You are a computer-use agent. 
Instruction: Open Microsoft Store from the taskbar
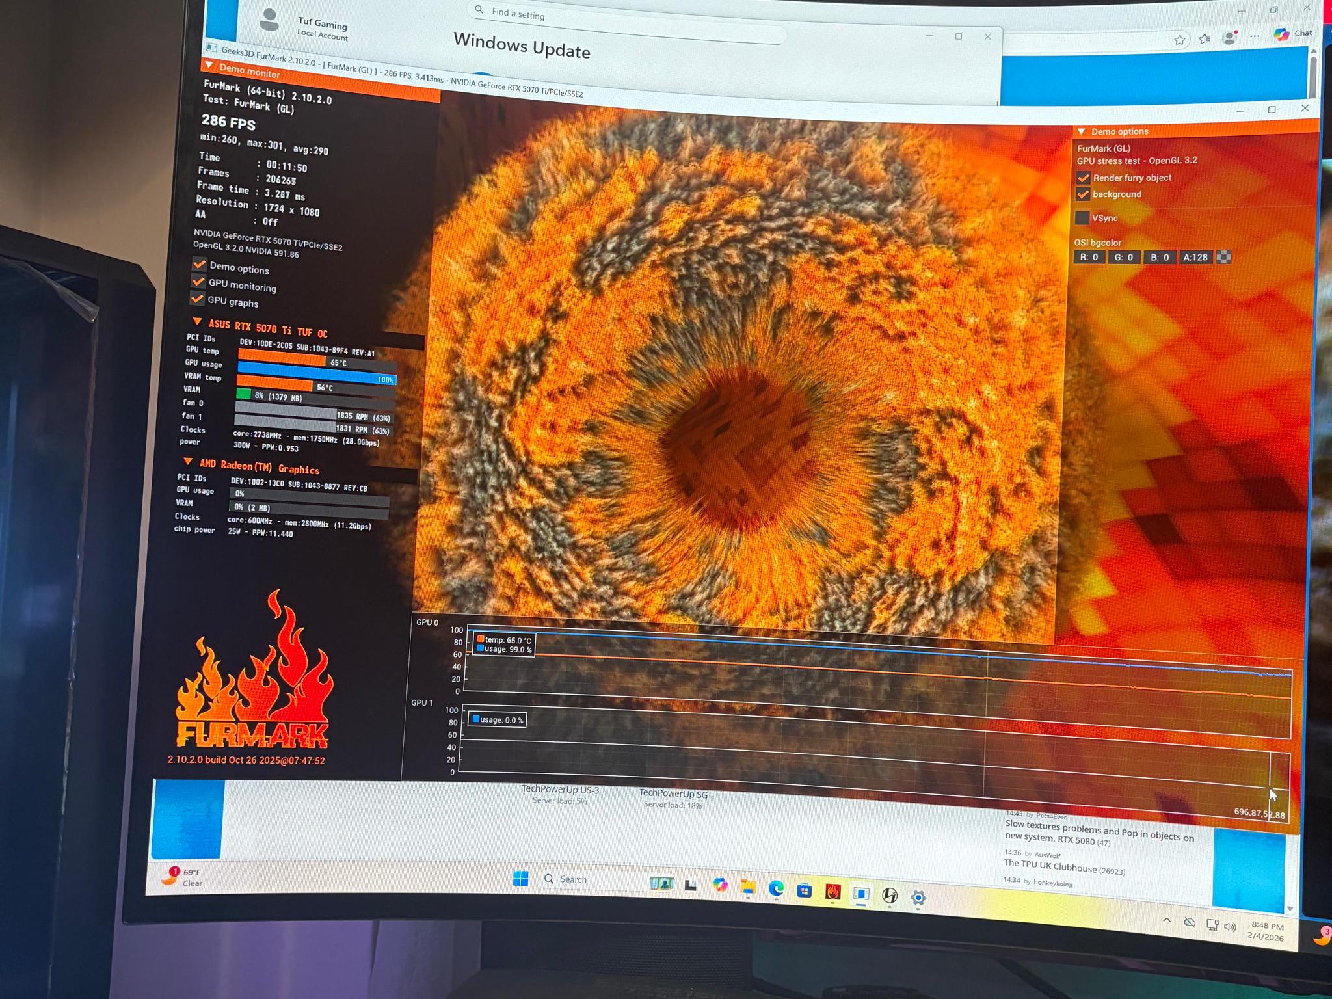click(x=805, y=890)
